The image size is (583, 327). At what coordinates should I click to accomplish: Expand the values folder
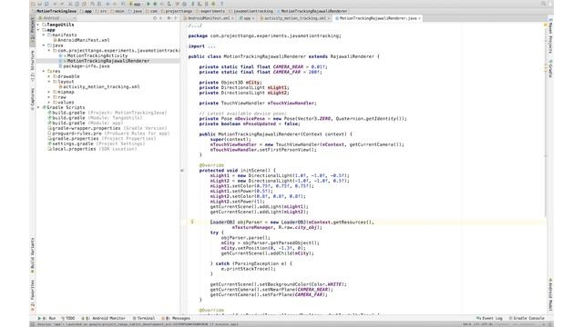click(48, 103)
